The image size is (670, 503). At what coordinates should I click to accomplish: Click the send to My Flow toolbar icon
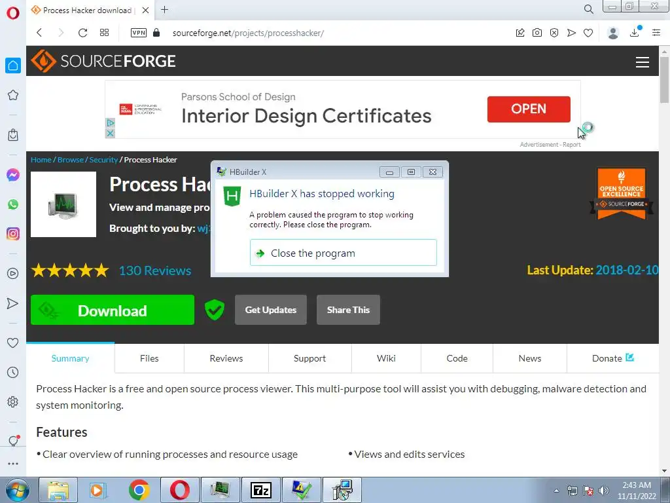click(x=571, y=33)
